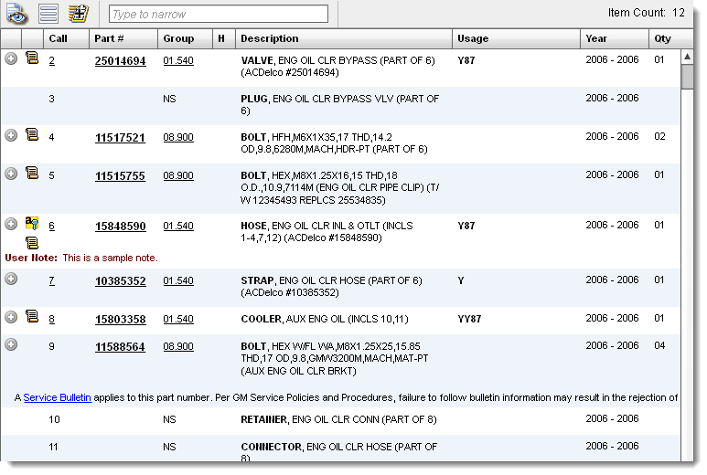The height and width of the screenshot is (475, 707).
Task: Open the scroll note icon for bolt 11517521
Action: tap(32, 135)
